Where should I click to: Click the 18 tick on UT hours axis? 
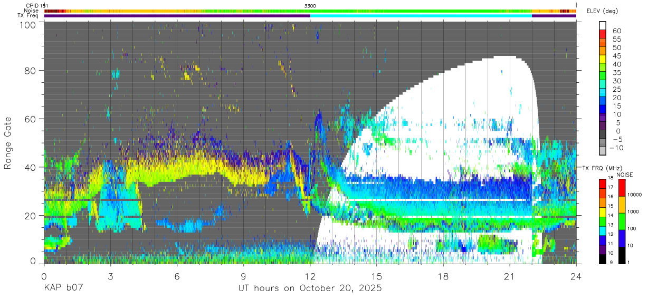click(443, 276)
